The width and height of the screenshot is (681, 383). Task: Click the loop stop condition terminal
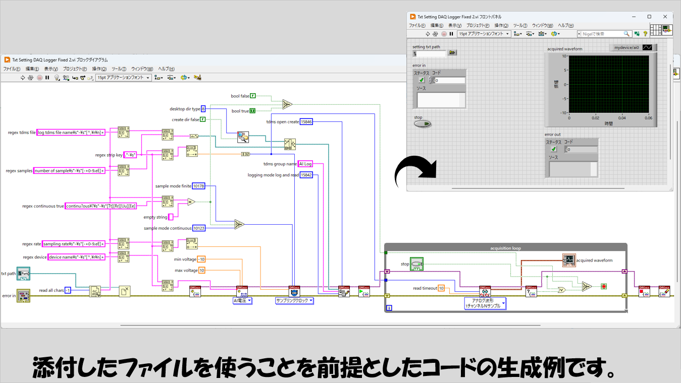pos(604,286)
